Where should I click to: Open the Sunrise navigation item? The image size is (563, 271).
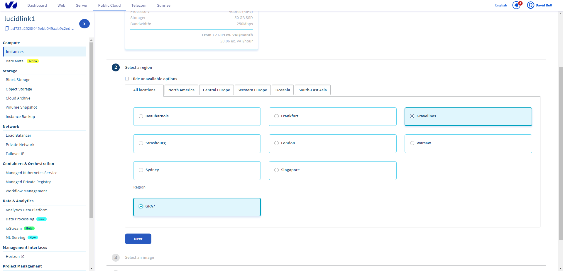164,5
